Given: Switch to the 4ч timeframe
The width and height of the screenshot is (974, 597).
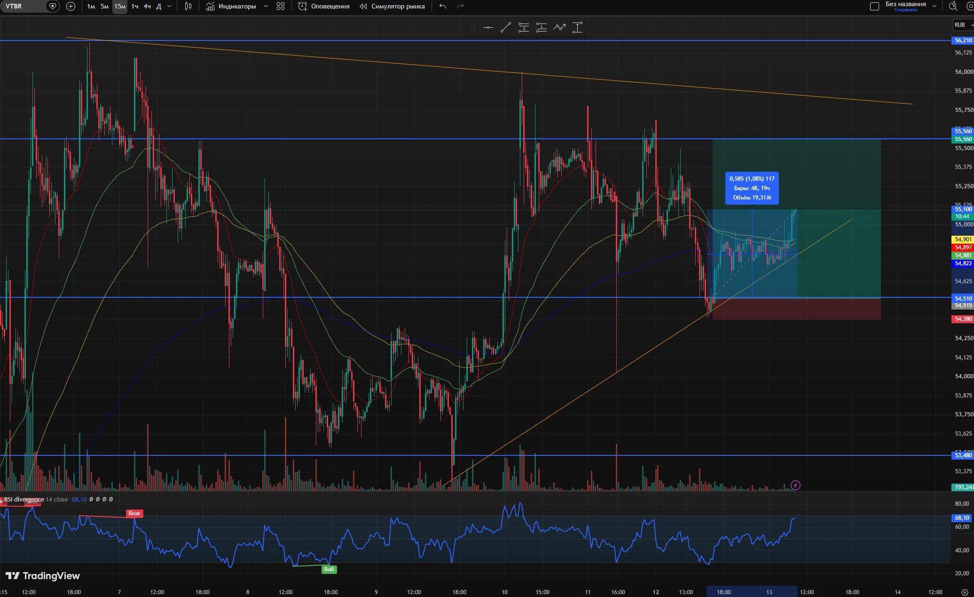Looking at the screenshot, I should coord(147,7).
